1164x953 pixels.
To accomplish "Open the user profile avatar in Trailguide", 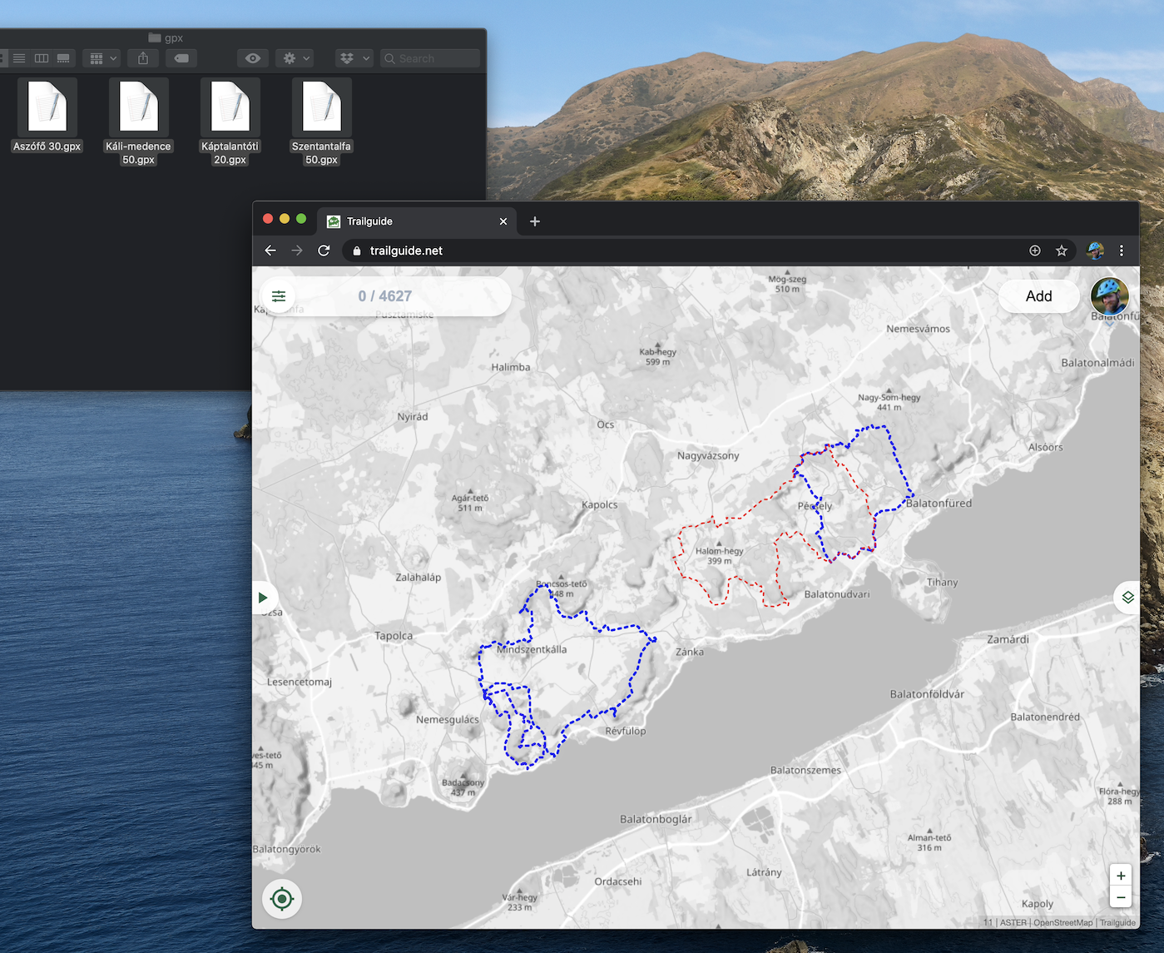I will tap(1110, 296).
